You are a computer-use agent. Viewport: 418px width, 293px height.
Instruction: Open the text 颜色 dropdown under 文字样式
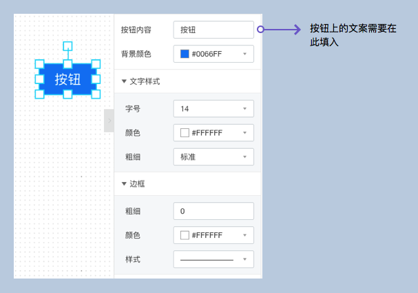(x=213, y=133)
